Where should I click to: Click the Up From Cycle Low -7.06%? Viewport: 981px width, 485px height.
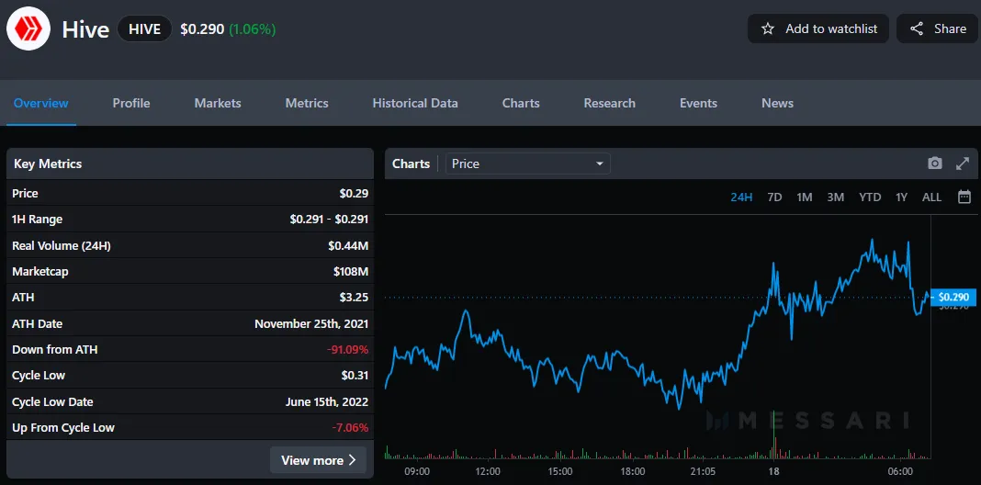click(350, 428)
